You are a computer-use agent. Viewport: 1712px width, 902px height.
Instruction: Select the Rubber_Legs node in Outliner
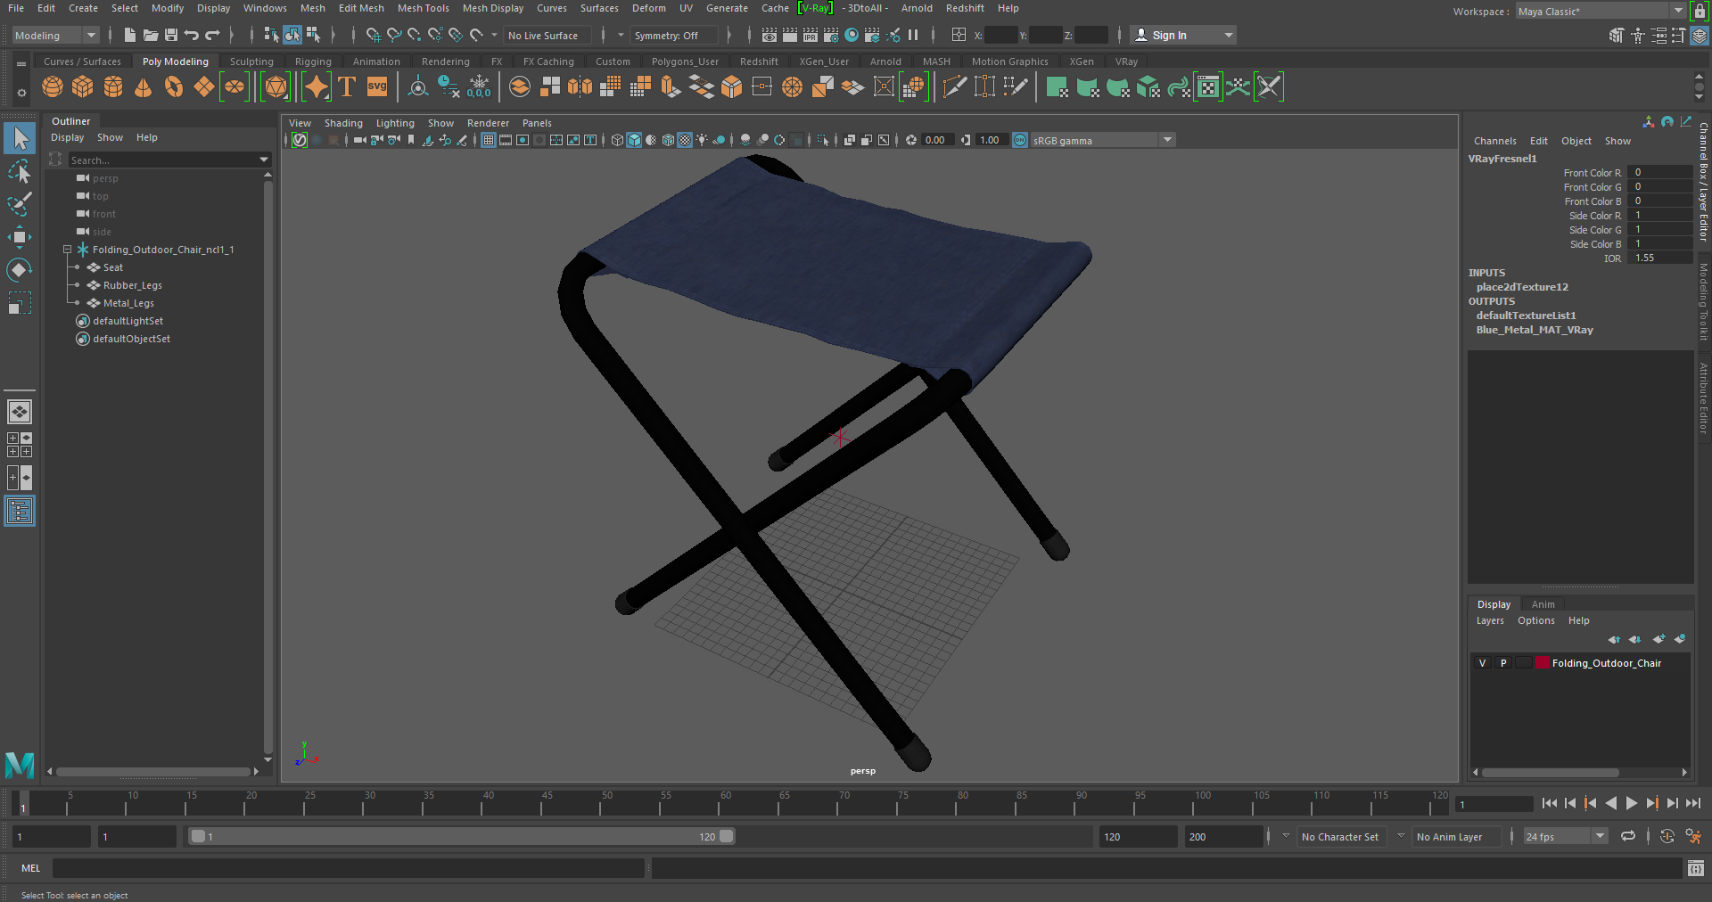132,285
